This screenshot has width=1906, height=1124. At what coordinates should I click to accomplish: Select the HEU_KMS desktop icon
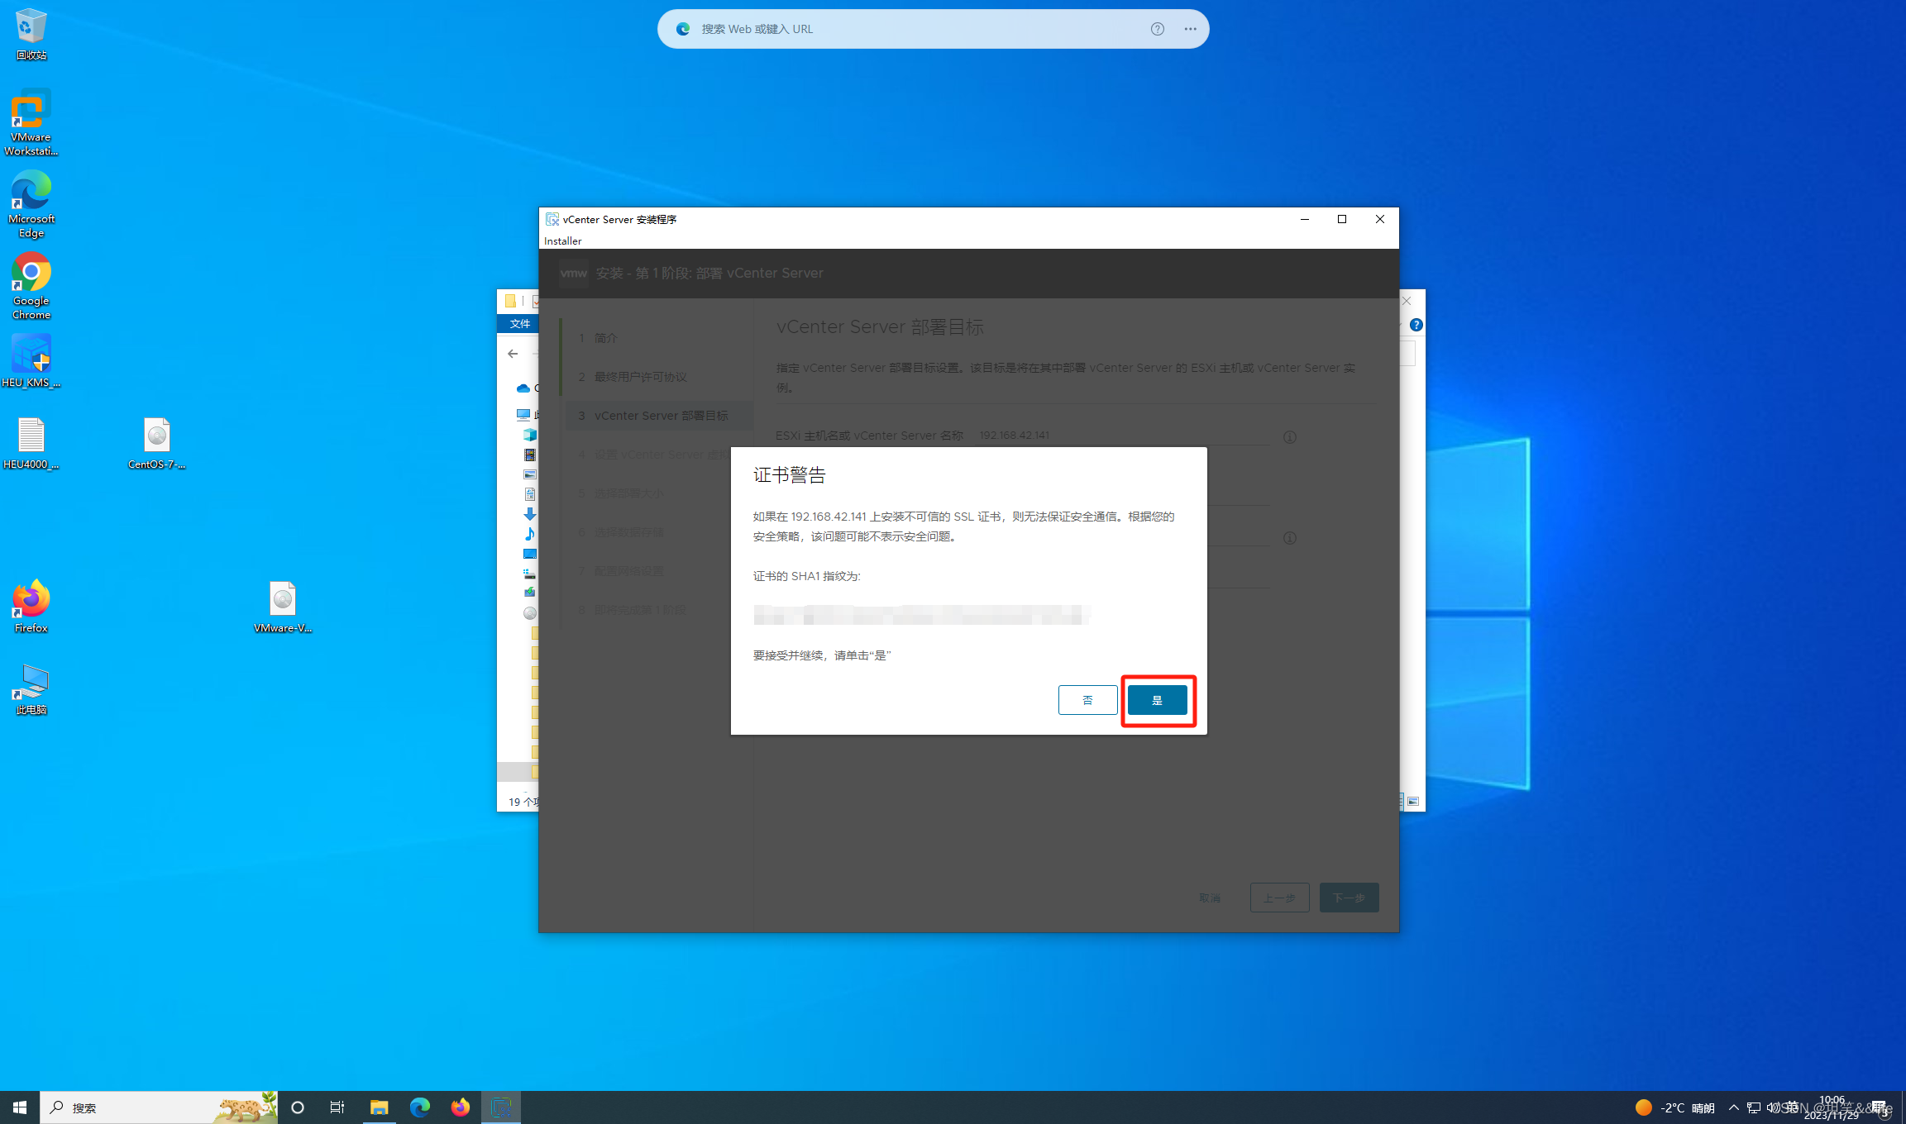click(x=31, y=362)
